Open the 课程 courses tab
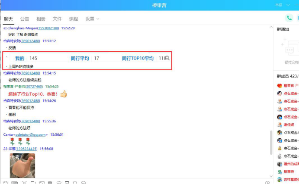 point(74,19)
